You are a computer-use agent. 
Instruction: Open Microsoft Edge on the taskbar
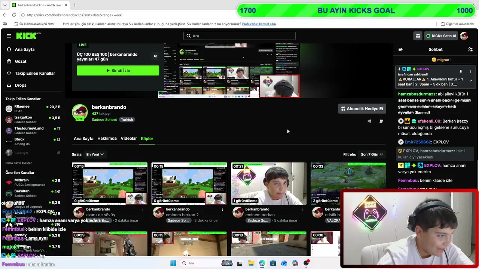262,263
